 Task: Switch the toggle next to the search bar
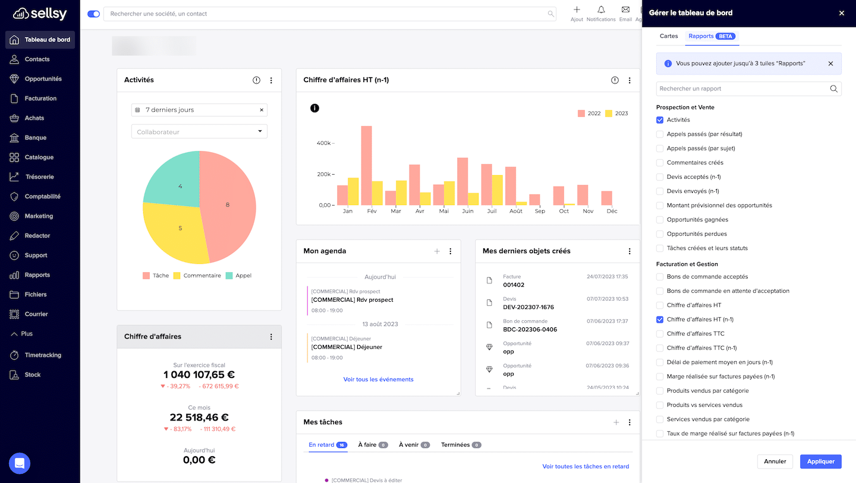coord(93,13)
